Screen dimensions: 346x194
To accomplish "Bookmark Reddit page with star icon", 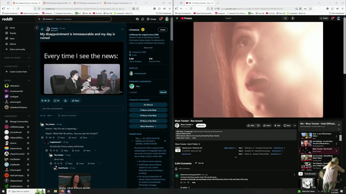I will click(x=137, y=9).
